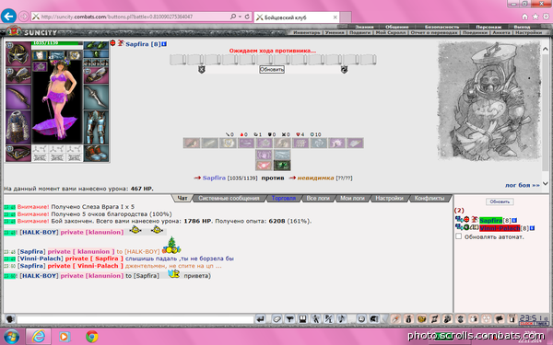Click the Sapfira nickname in the player list

click(490, 221)
